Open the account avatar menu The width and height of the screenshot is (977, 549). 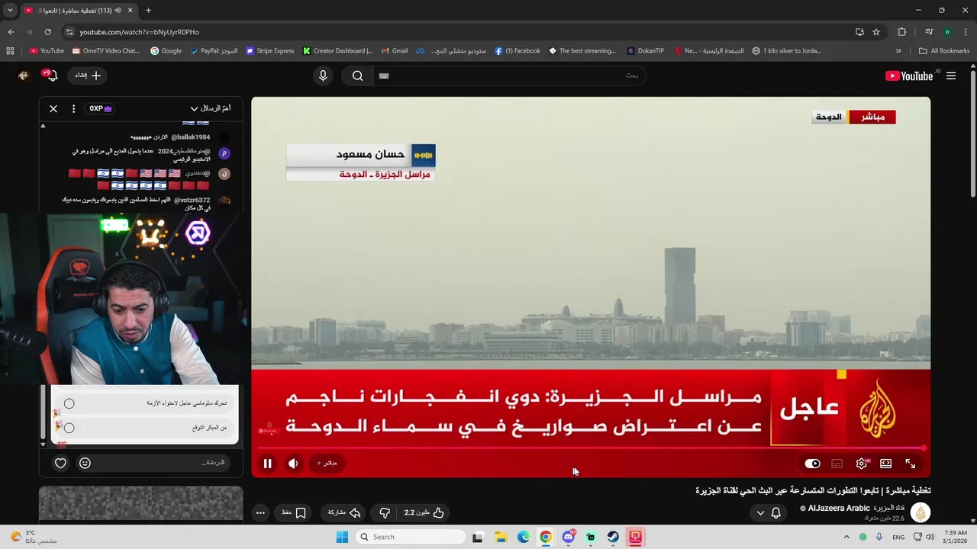click(23, 75)
